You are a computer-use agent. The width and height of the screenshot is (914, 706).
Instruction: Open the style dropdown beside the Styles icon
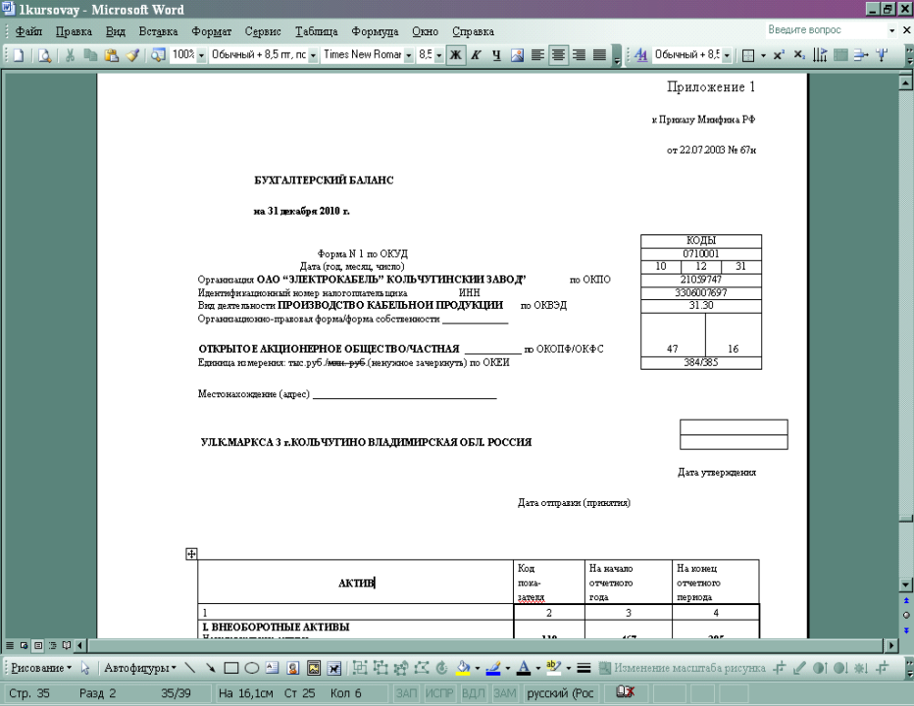point(727,55)
